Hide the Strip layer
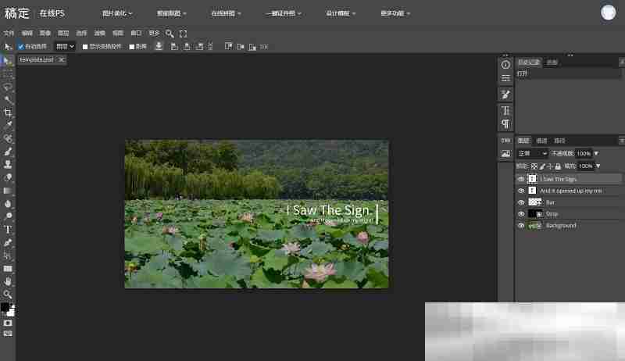625x361 pixels. click(x=521, y=214)
